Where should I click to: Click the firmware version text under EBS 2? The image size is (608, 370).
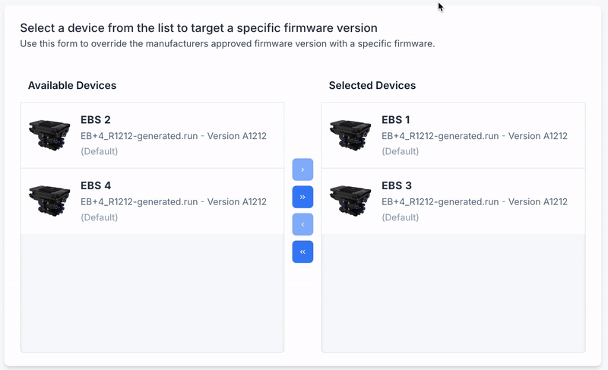[173, 136]
